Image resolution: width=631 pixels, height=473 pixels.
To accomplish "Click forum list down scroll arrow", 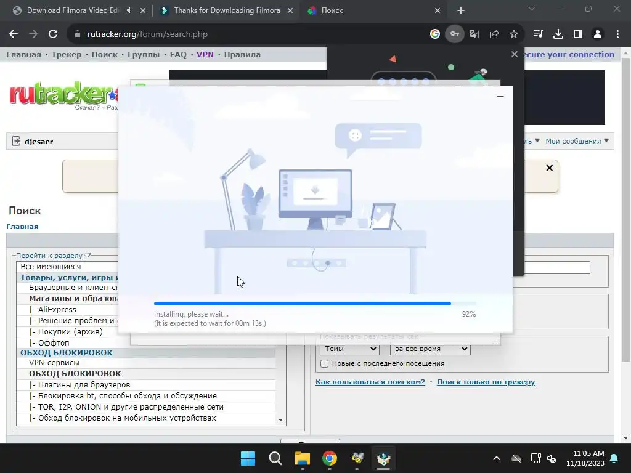I will point(280,420).
